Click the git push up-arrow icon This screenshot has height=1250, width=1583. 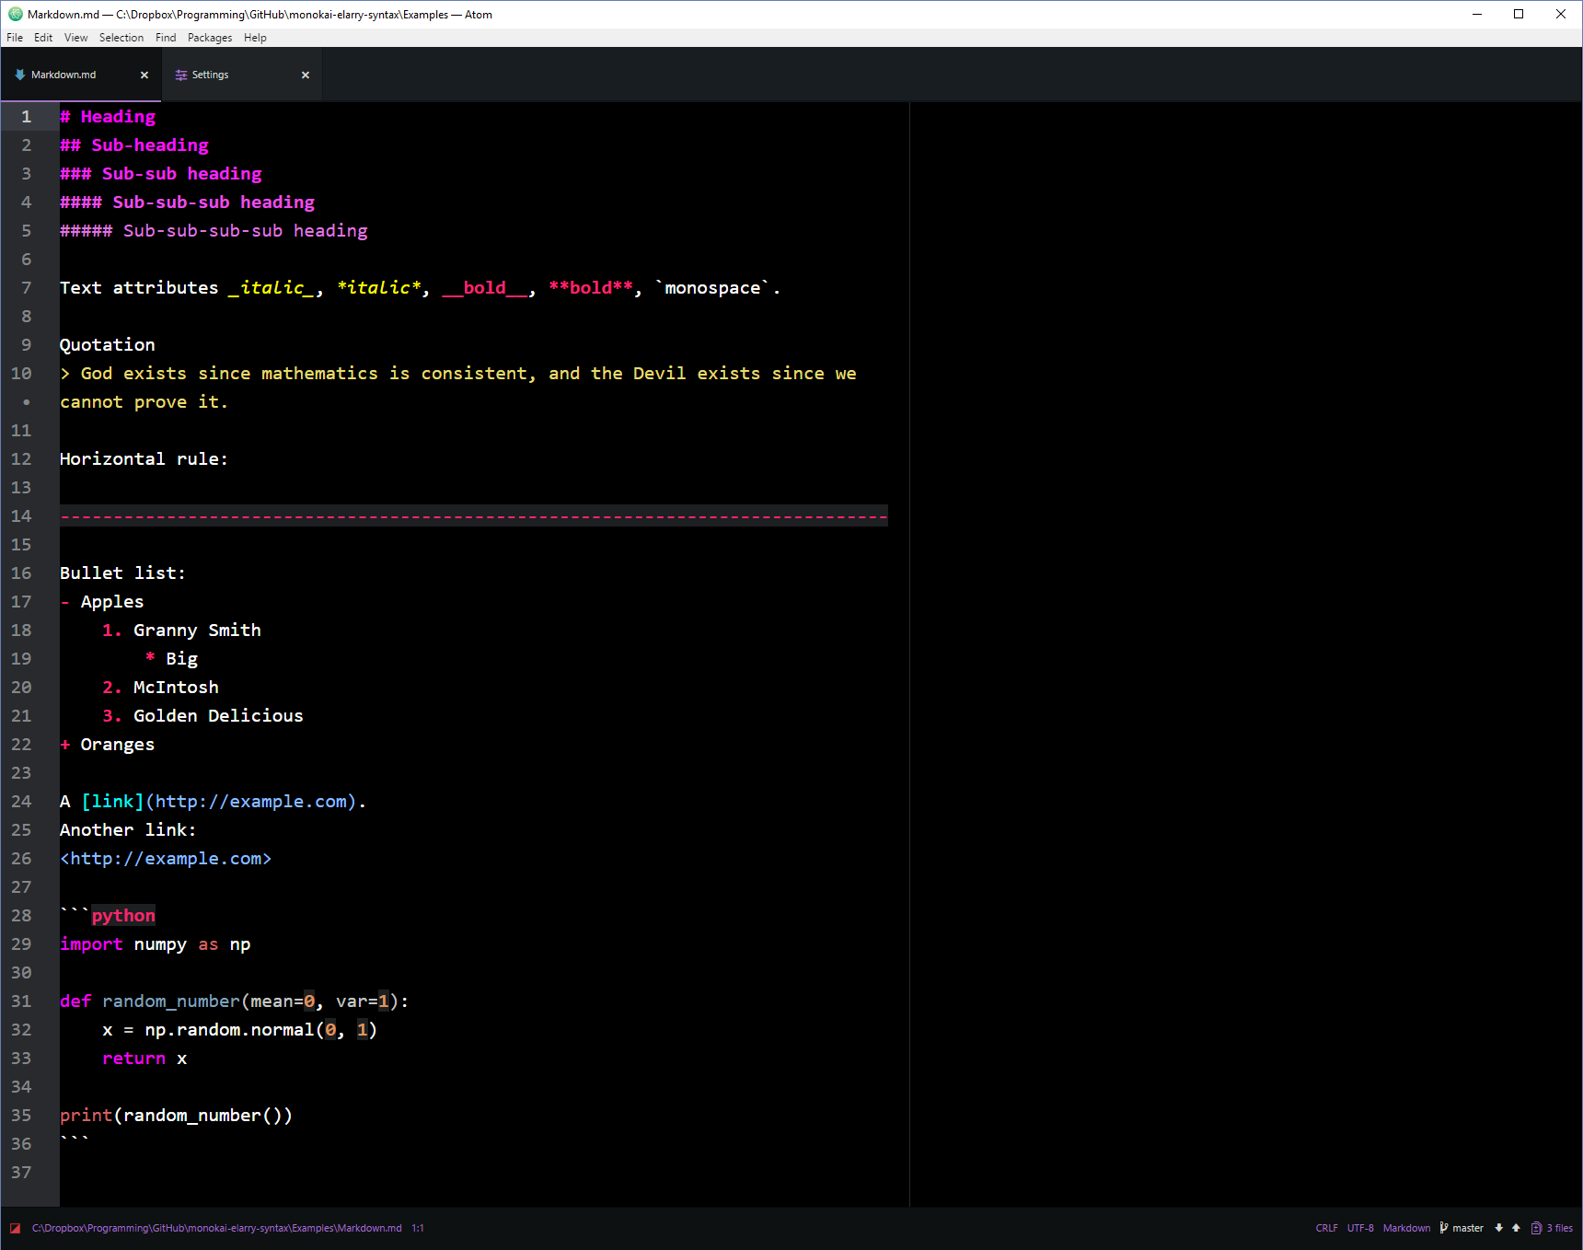(1516, 1228)
